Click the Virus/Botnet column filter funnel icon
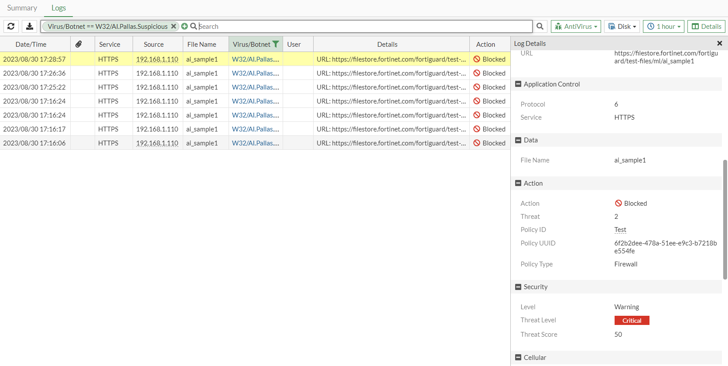This screenshot has width=728, height=366. coord(276,44)
